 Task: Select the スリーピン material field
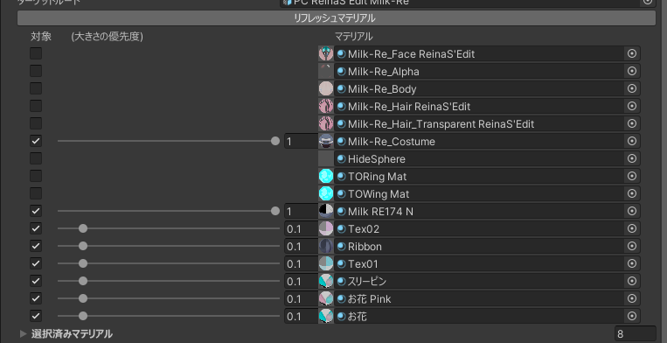tap(487, 281)
